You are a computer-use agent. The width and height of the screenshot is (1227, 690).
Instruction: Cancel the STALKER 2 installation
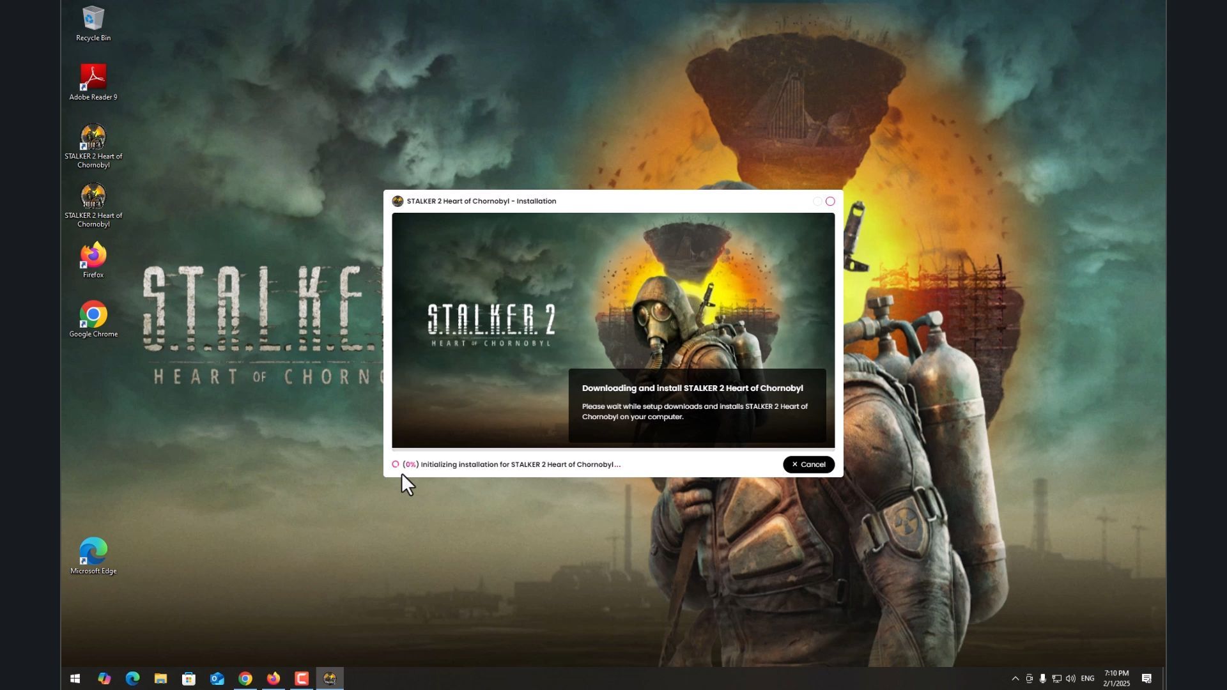pos(808,464)
